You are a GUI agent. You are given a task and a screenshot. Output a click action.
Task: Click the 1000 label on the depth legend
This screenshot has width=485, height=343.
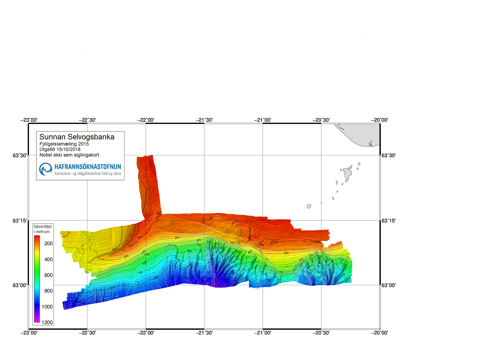point(47,307)
